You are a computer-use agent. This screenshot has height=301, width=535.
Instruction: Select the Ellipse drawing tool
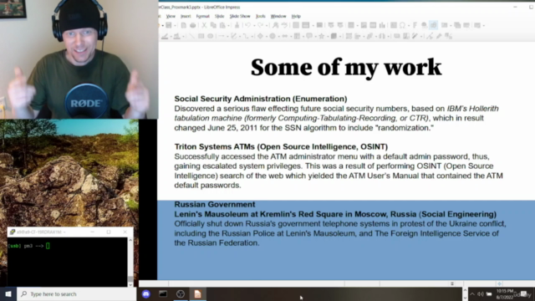point(210,36)
